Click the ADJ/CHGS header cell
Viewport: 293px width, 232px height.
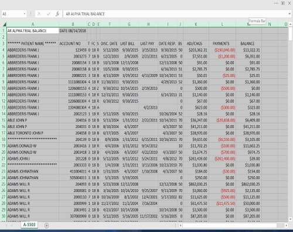coord(196,43)
